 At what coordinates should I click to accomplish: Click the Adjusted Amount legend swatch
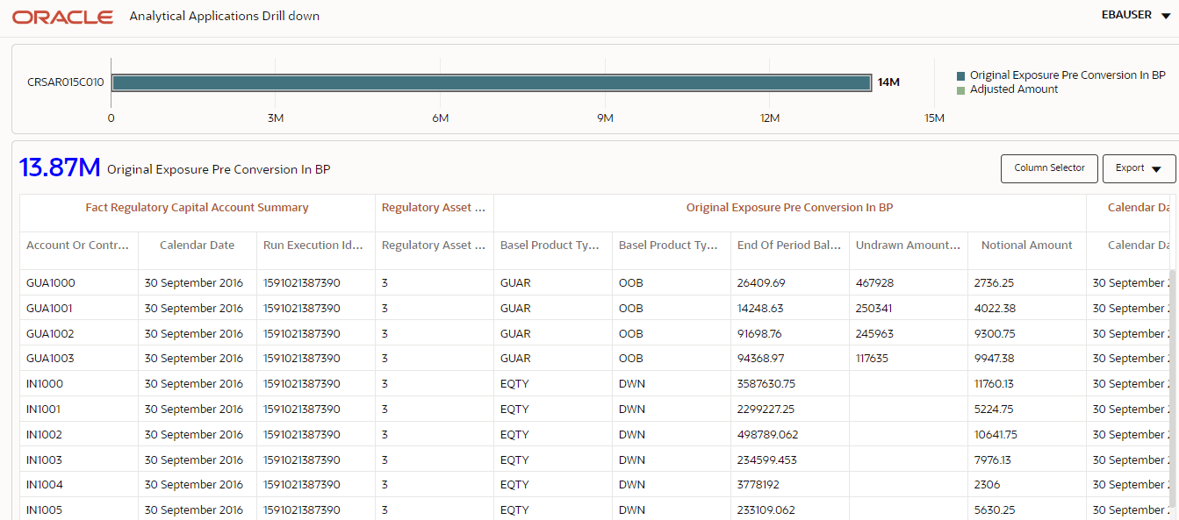coord(960,90)
